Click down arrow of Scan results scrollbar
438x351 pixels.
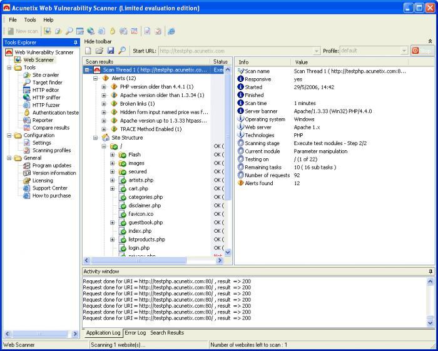tap(228, 252)
